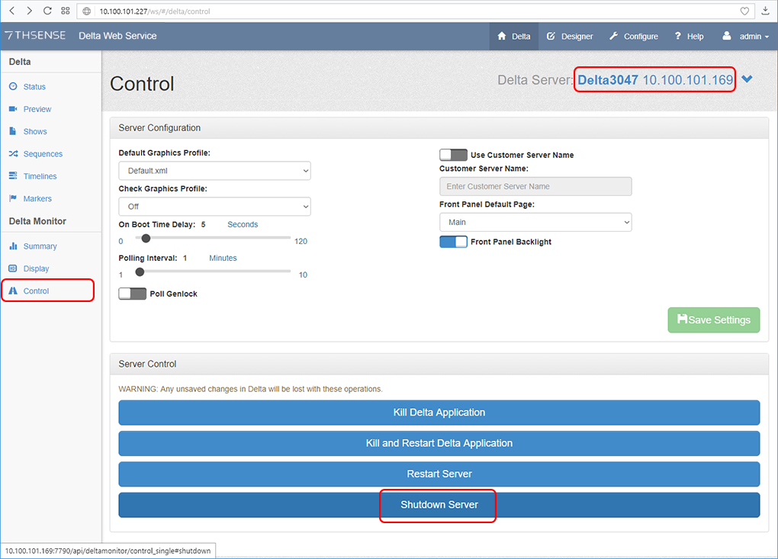Click the Status clock icon in sidebar
Image resolution: width=778 pixels, height=559 pixels.
click(x=13, y=86)
